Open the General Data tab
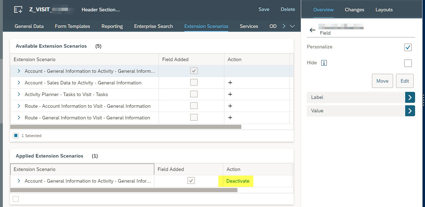The height and width of the screenshot is (207, 425). coord(29,26)
